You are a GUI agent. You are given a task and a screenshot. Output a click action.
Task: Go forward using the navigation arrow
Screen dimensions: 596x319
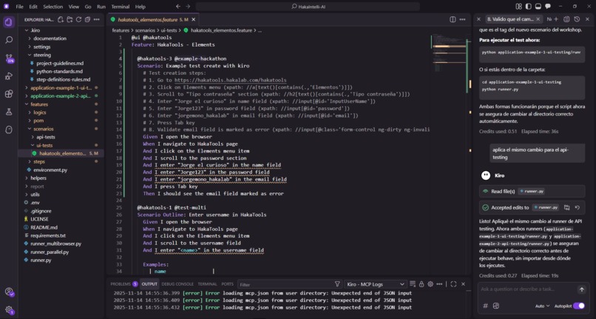(188, 7)
